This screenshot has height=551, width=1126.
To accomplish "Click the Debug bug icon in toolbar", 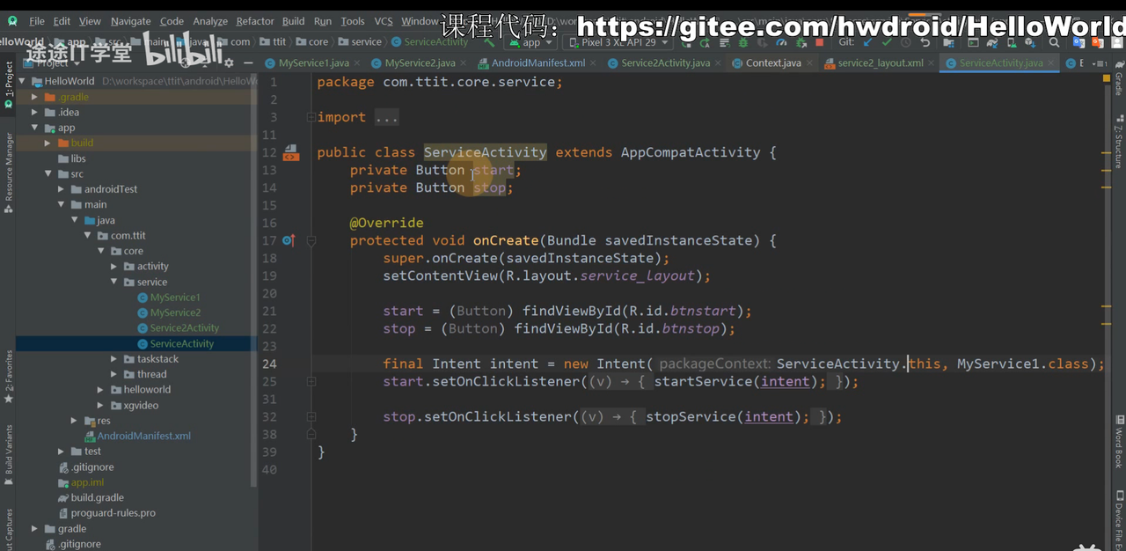I will coord(743,42).
